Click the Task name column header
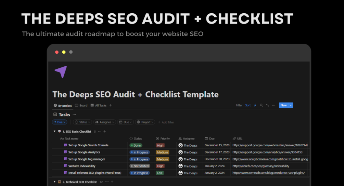This screenshot has height=186, width=344. (69, 138)
